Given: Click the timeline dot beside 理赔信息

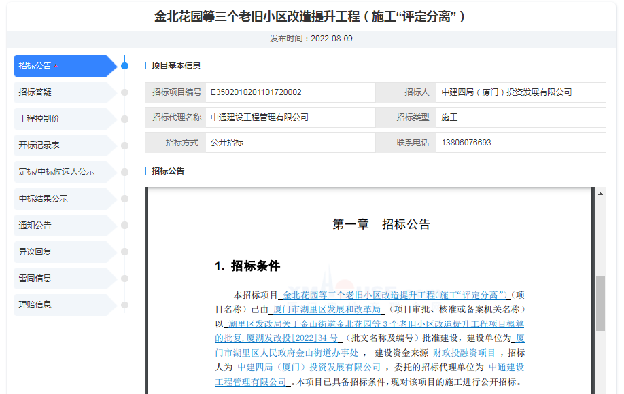Looking at the screenshot, I should (x=124, y=304).
